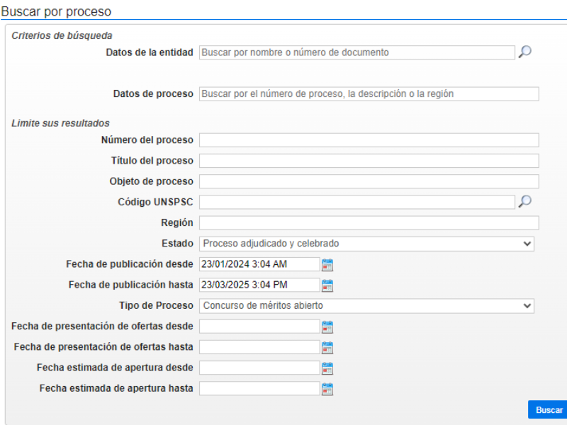The width and height of the screenshot is (567, 425).
Task: Focus the Datos de la entidad search field
Action: 357,52
